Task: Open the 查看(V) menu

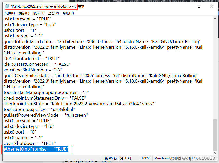Action: [x=54, y=13]
